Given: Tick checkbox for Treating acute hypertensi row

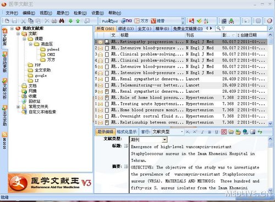Looking at the screenshot, I should 107,104.
